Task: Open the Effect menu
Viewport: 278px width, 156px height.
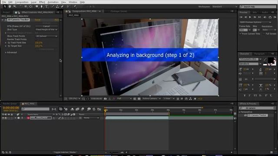Action: pos(42,2)
